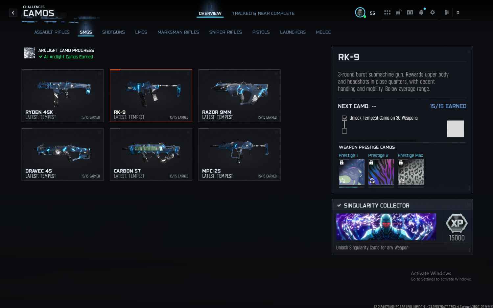Click the empty checkbox below Tempest challenge
Screen dimensions: 493x308
pos(344,131)
